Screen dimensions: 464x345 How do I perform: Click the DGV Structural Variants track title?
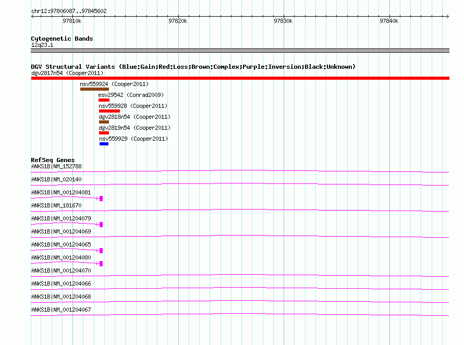tap(193, 67)
